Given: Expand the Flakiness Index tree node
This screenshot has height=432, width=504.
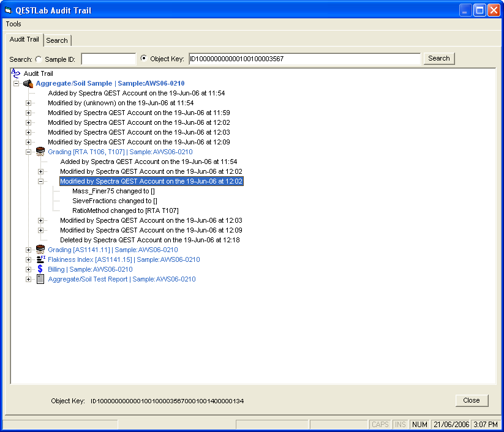Looking at the screenshot, I should tap(29, 259).
